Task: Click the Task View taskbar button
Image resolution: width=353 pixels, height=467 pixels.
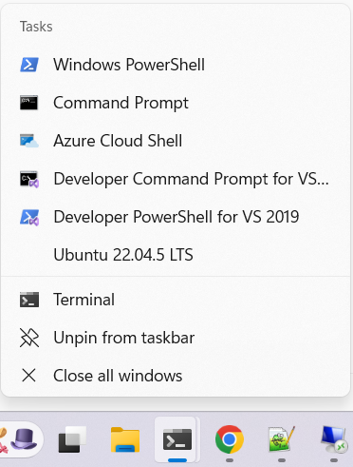Action: click(72, 439)
